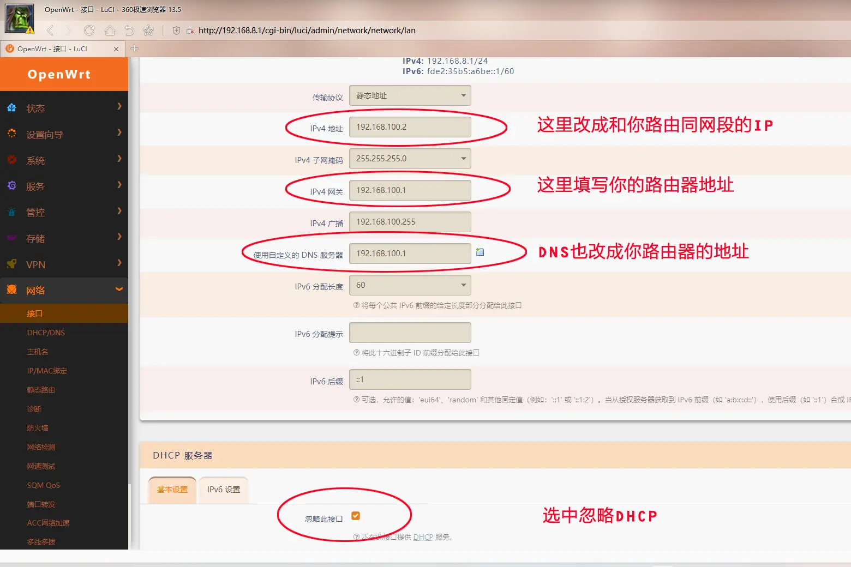Select the 存储 (Storage) icon
Viewport: 851px width, 567px height.
[12, 238]
